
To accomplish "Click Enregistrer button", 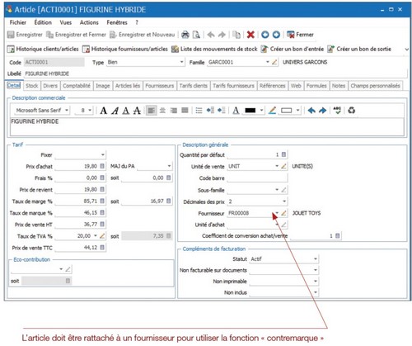I will tap(25, 35).
